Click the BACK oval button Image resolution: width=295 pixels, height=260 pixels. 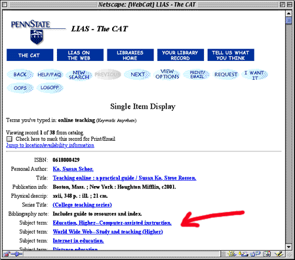(x=20, y=75)
